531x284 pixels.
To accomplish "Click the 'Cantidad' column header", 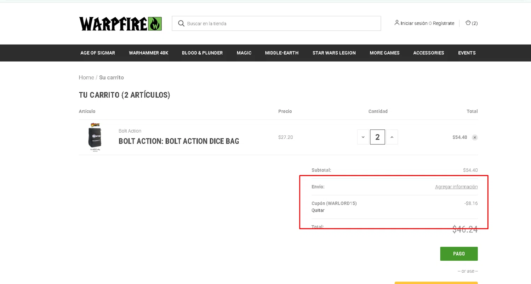I will click(x=378, y=111).
